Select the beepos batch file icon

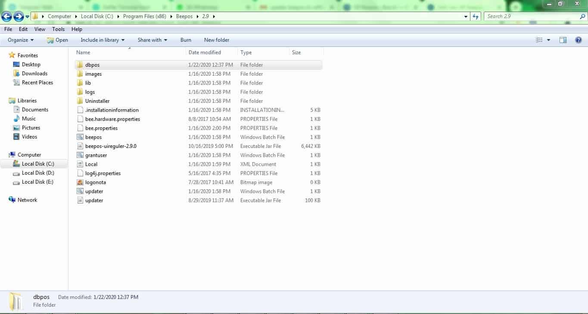click(80, 137)
